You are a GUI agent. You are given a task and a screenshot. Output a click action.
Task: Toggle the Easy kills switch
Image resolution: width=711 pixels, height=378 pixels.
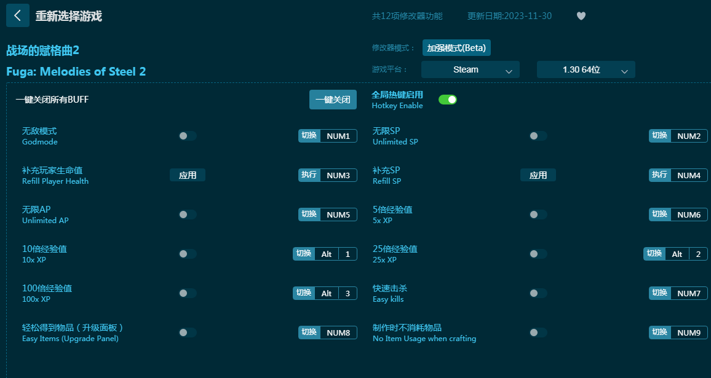(538, 293)
